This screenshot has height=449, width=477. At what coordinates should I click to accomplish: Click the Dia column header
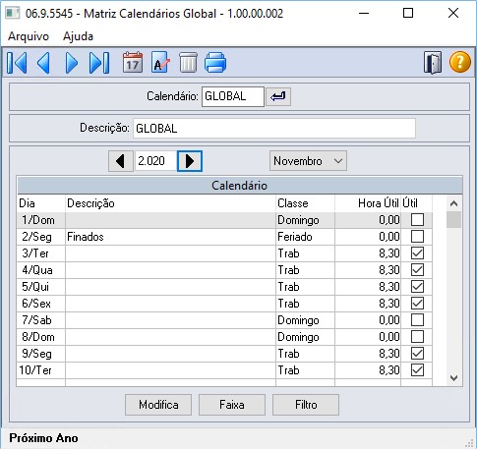[41, 203]
